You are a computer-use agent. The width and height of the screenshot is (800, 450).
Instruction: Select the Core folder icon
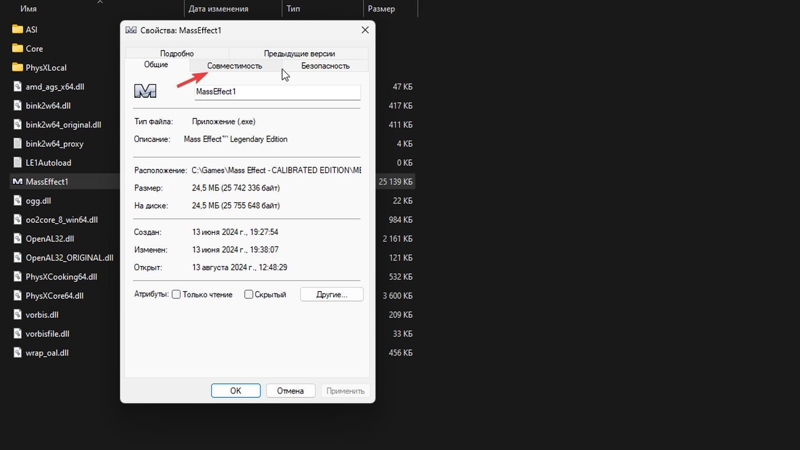17,48
